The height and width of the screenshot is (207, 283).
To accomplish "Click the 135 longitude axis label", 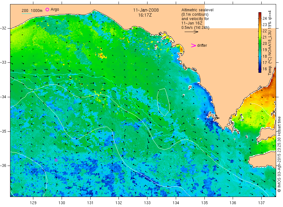I will pyautogui.click(x=204, y=203).
